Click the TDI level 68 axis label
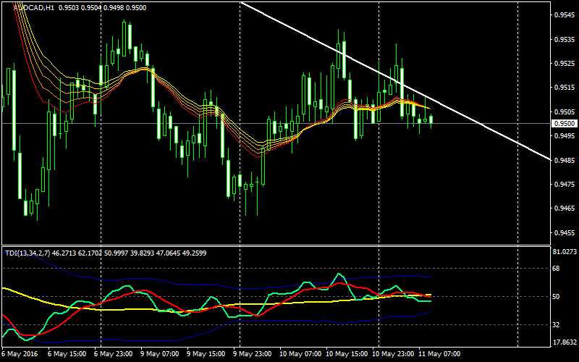 click(556, 269)
